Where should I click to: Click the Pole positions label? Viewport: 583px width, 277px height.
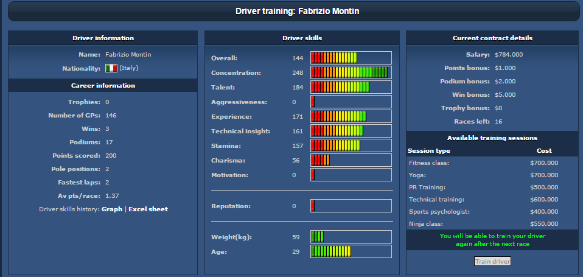[x=76, y=169]
